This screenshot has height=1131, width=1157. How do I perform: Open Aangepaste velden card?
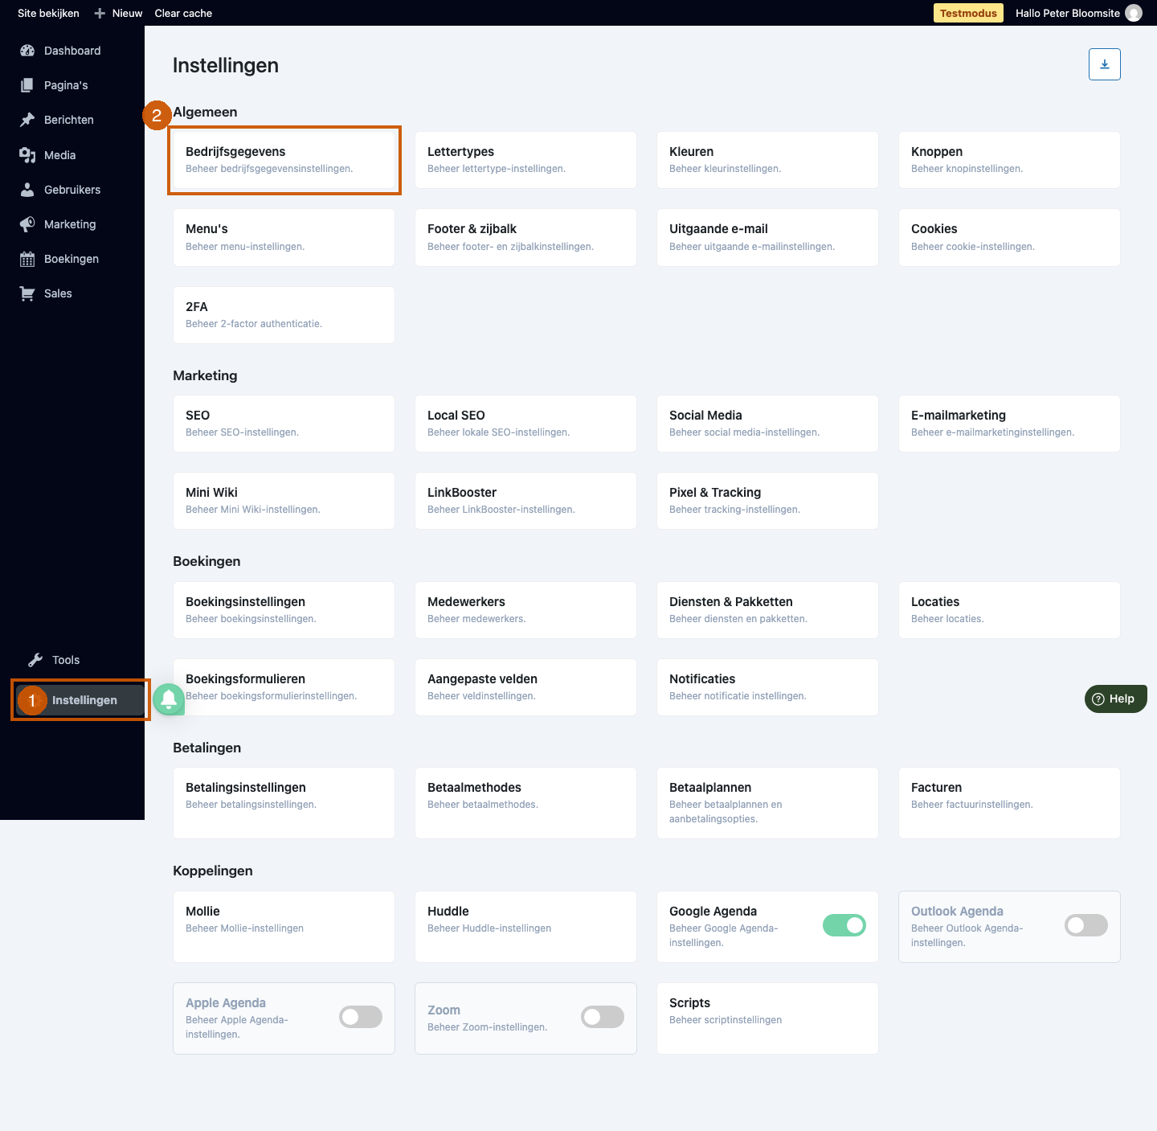click(x=525, y=687)
